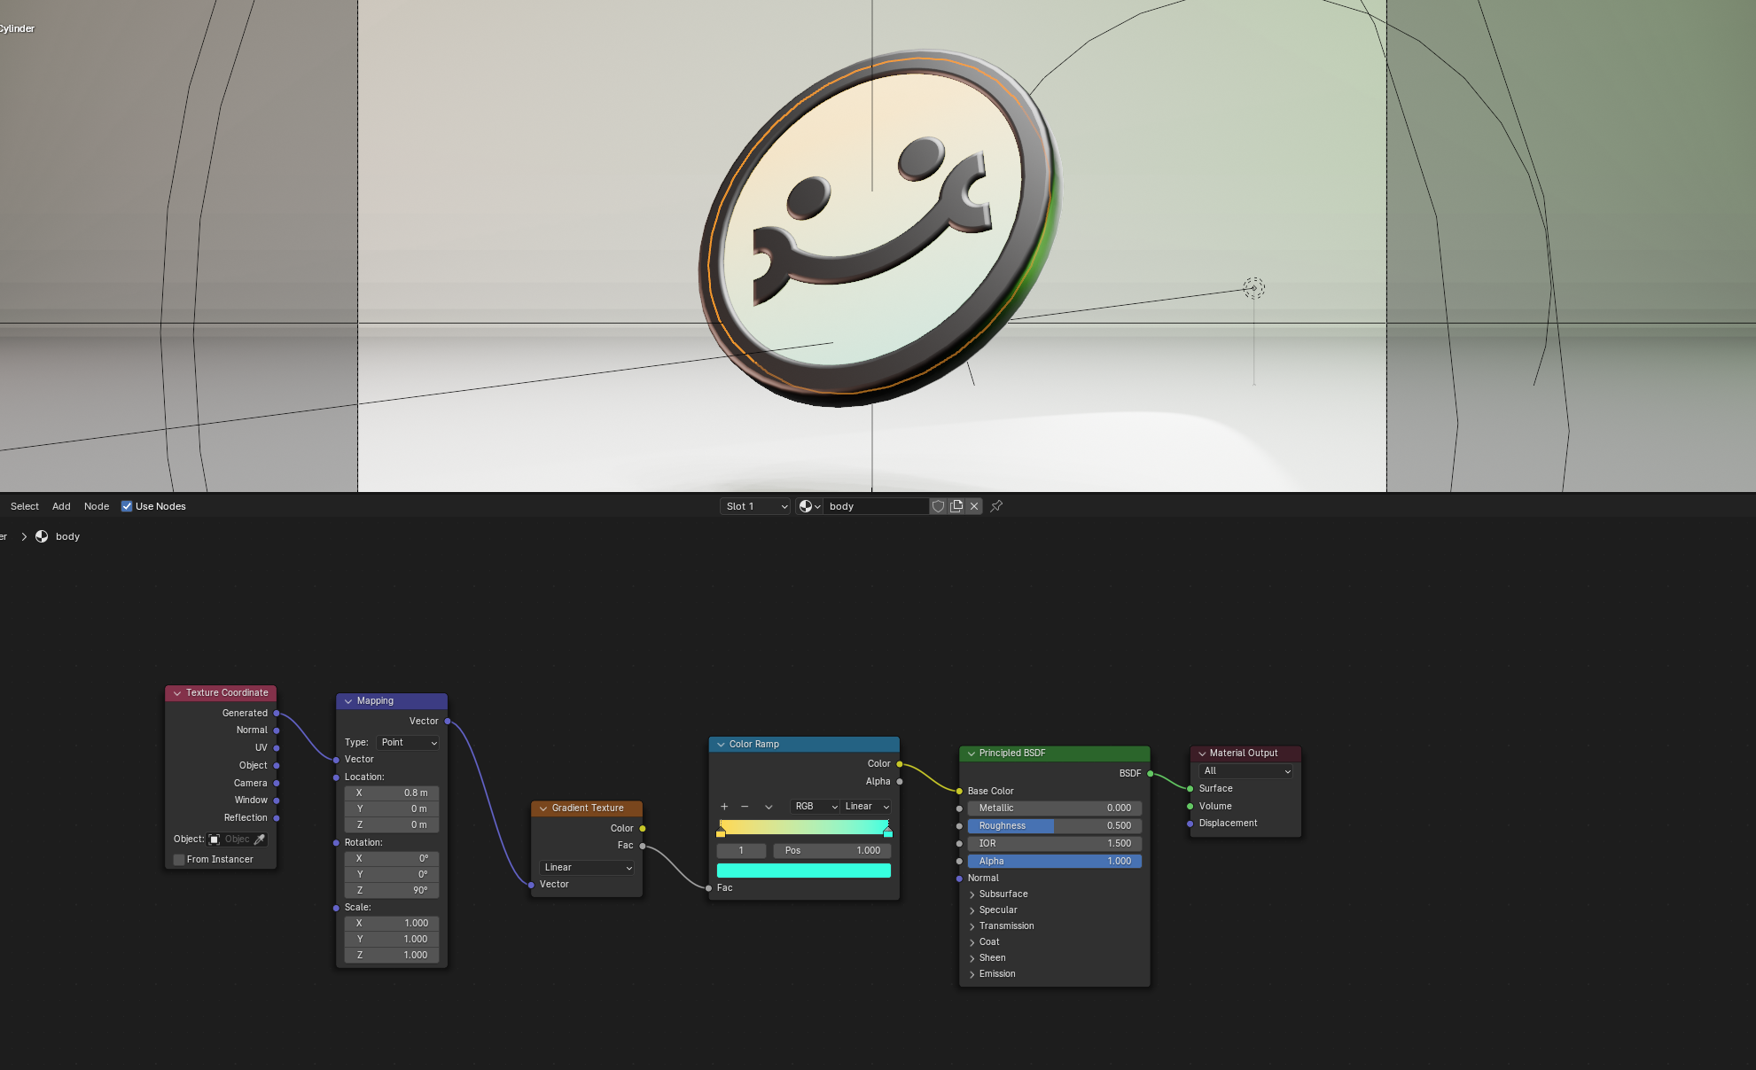Click the Roughness value field
Viewport: 1756px width, 1070px height.
click(1054, 826)
